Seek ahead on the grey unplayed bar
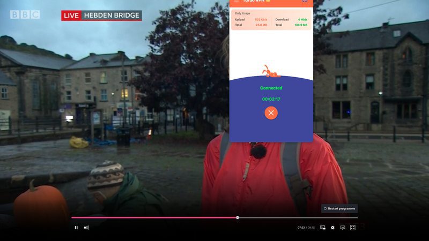 coord(298,218)
